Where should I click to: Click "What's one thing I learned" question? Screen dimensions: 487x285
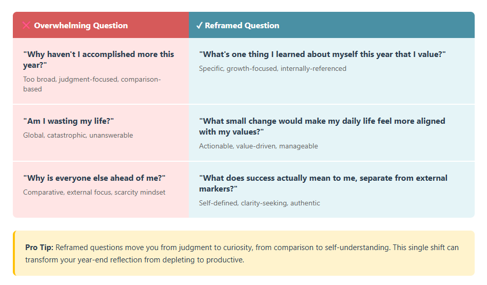(x=322, y=54)
